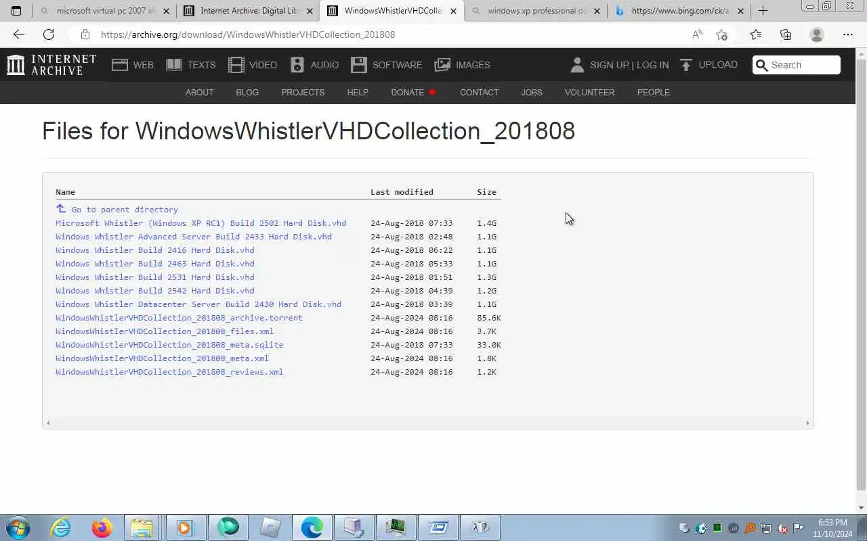Click the search magnifier icon
Screen dimensions: 867x541
762,65
